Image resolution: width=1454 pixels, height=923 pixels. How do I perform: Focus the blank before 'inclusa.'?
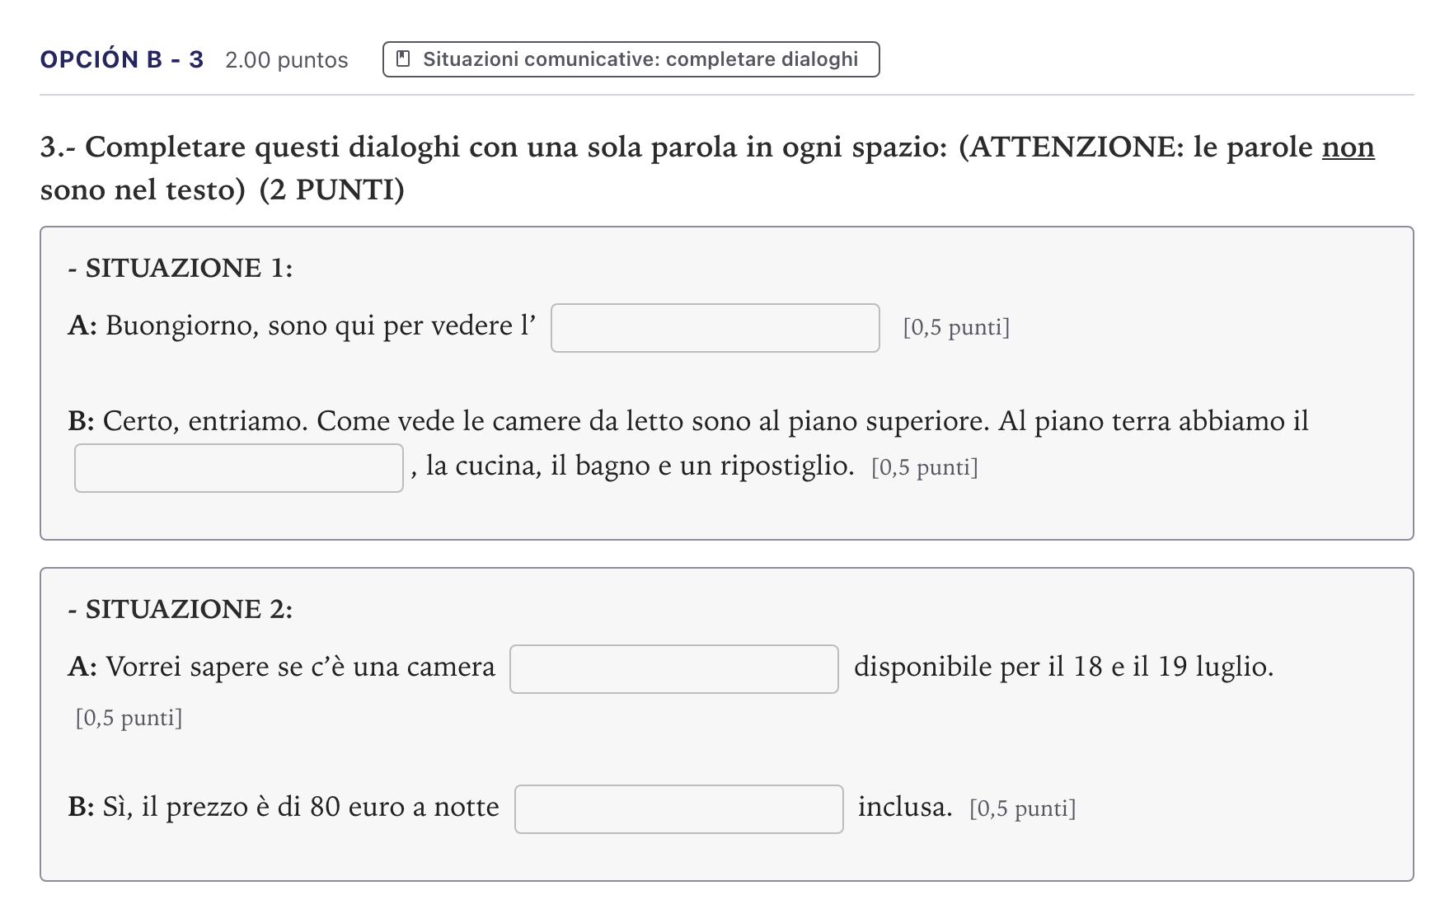tap(678, 809)
